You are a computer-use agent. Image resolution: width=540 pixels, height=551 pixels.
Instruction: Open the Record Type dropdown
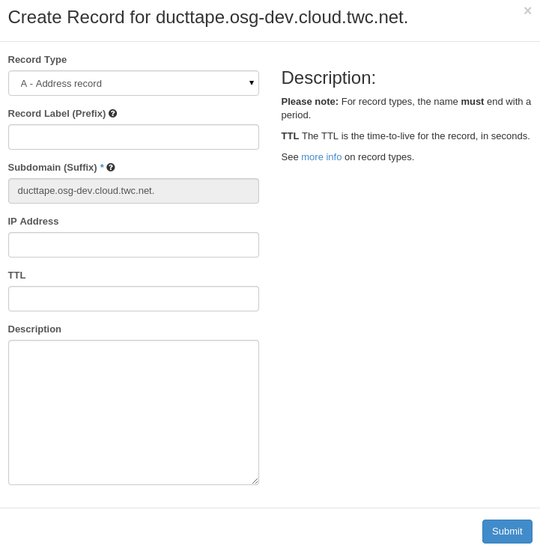133,83
